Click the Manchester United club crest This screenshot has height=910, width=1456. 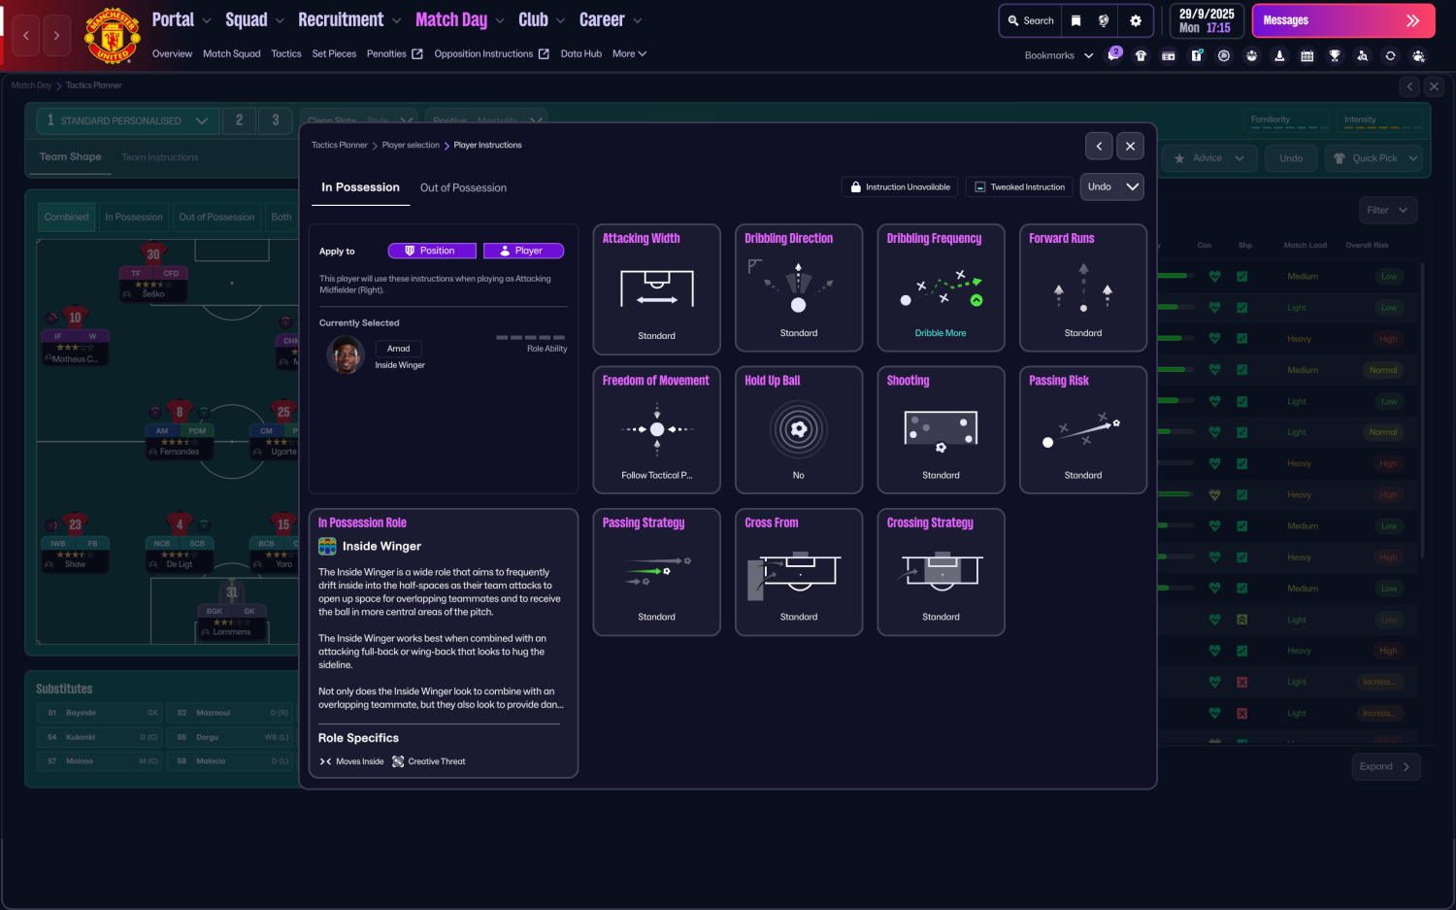[x=113, y=36]
